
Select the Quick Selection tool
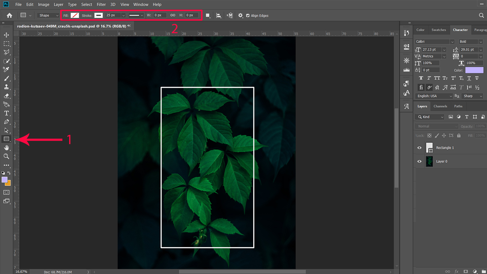point(6,61)
